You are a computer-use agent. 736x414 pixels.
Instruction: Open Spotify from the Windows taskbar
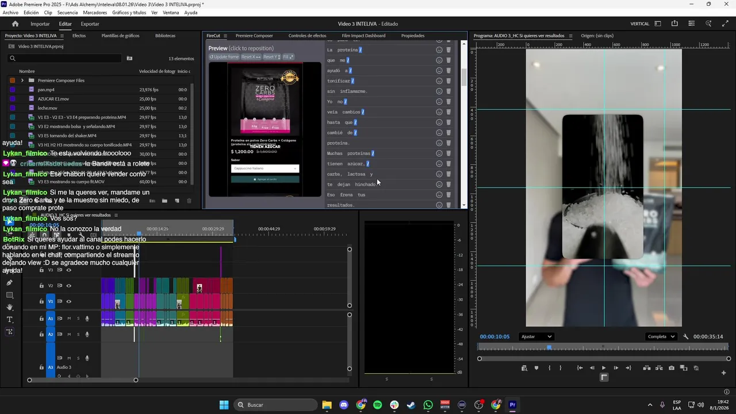click(x=377, y=405)
